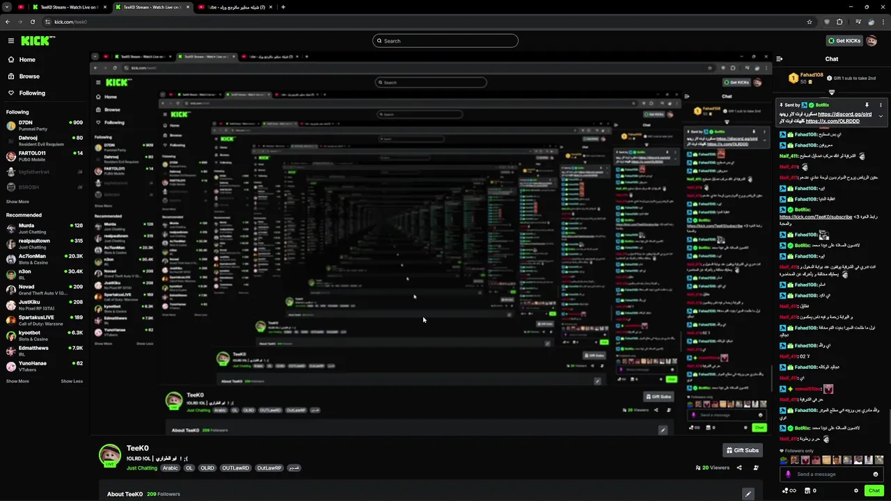Open chat settings gear icon
The width and height of the screenshot is (891, 501).
point(856,491)
